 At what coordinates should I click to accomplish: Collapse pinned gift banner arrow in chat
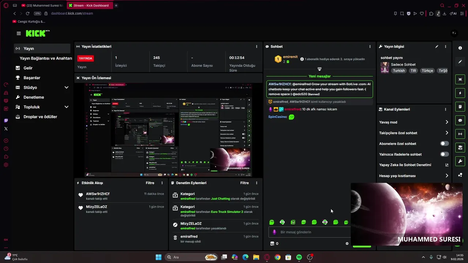pyautogui.click(x=319, y=69)
